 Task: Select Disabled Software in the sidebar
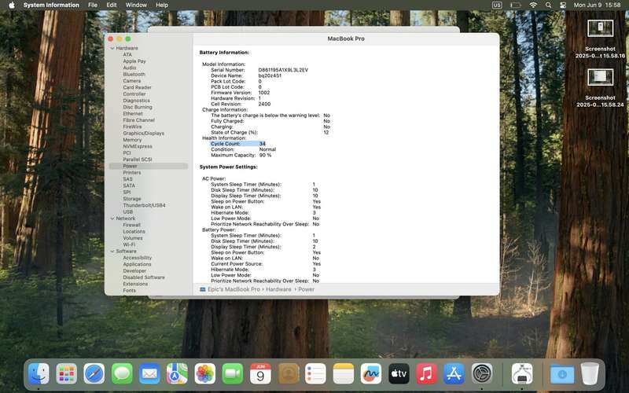pos(144,277)
